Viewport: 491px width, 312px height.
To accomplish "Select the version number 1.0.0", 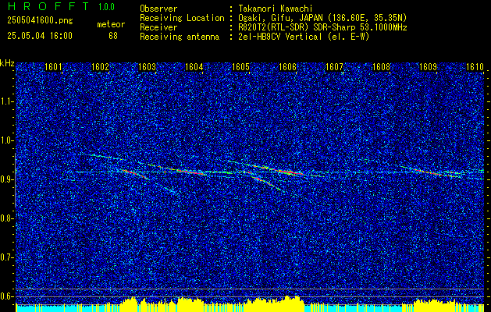I will (x=106, y=7).
